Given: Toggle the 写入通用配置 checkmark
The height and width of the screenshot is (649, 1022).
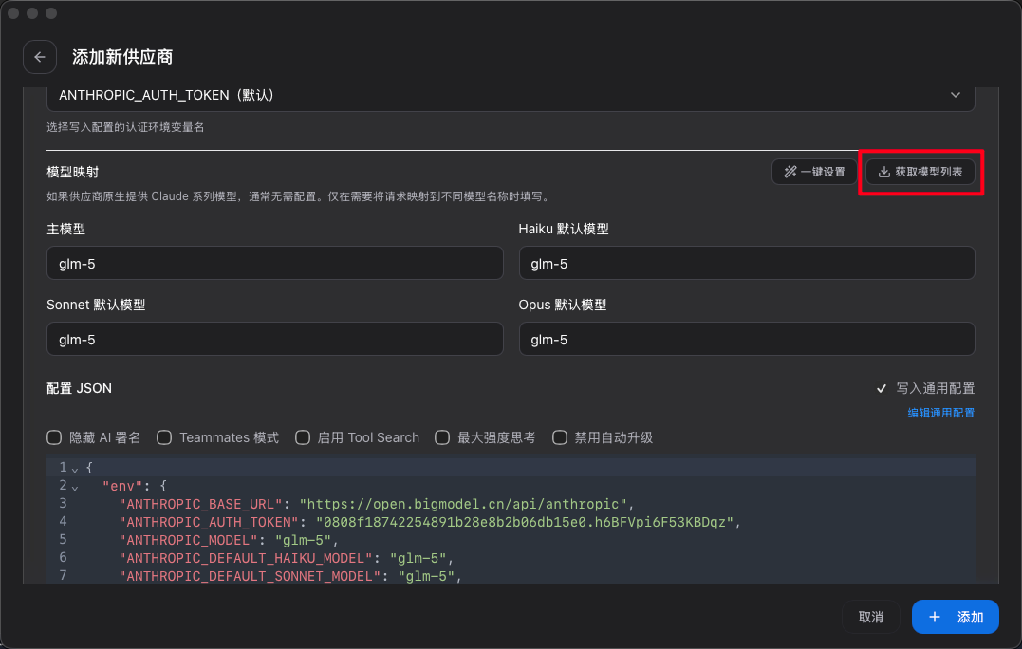Looking at the screenshot, I should pyautogui.click(x=883, y=388).
